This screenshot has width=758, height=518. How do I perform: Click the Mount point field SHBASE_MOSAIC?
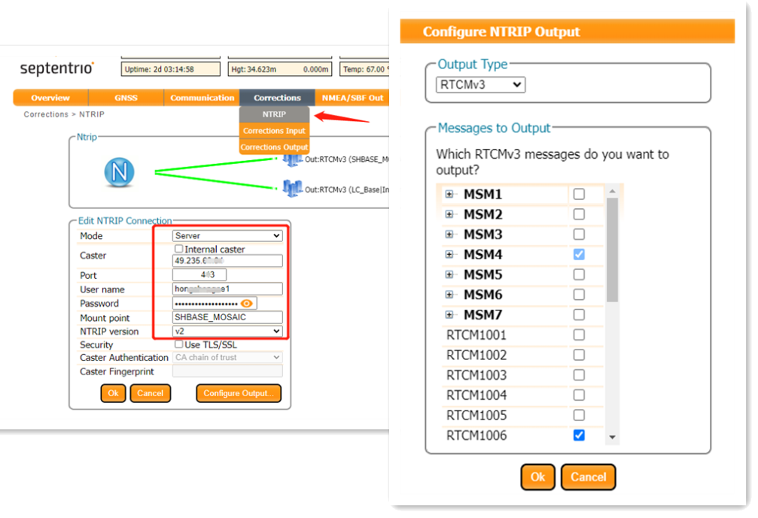point(227,317)
